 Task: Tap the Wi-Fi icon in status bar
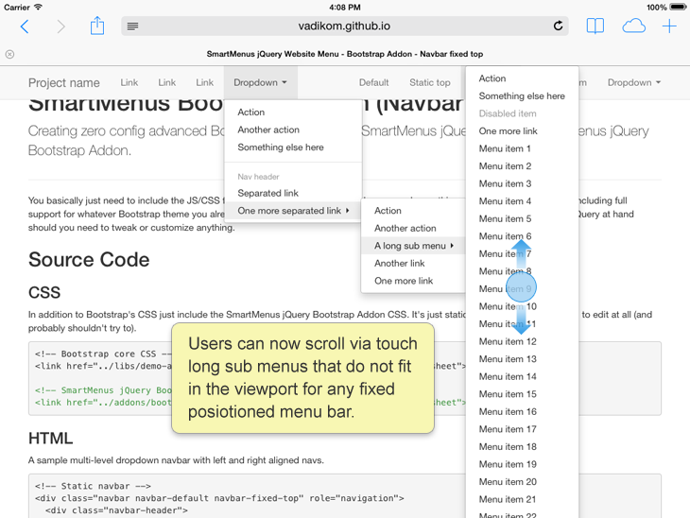click(x=39, y=7)
